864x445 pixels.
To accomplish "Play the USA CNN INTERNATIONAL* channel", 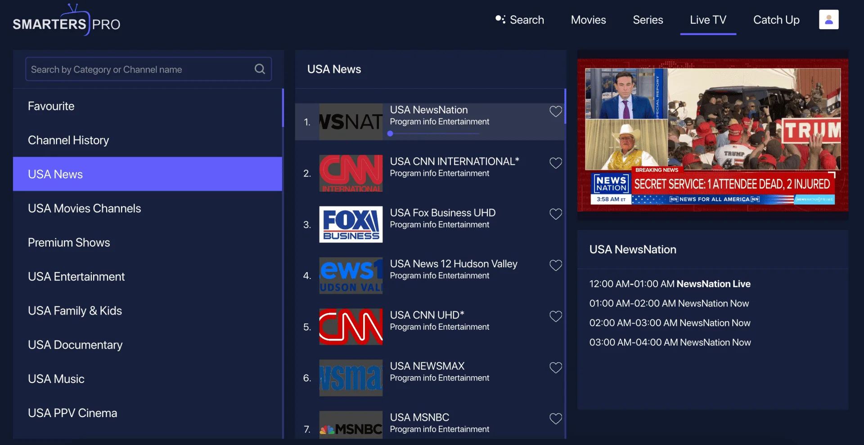I will point(429,173).
